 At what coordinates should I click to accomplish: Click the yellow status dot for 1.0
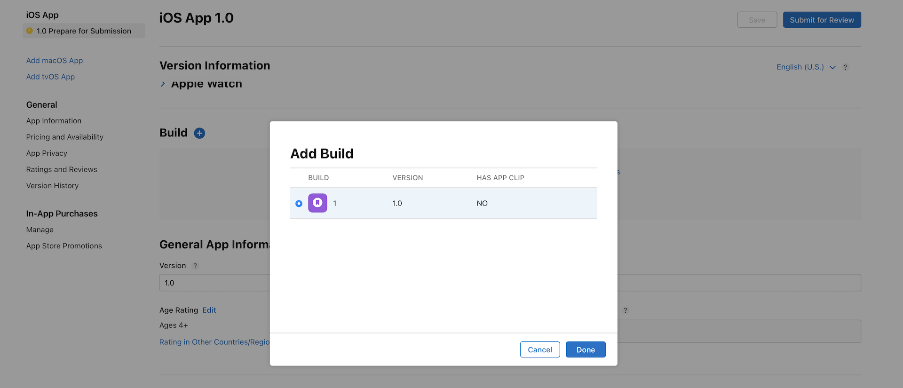(30, 31)
